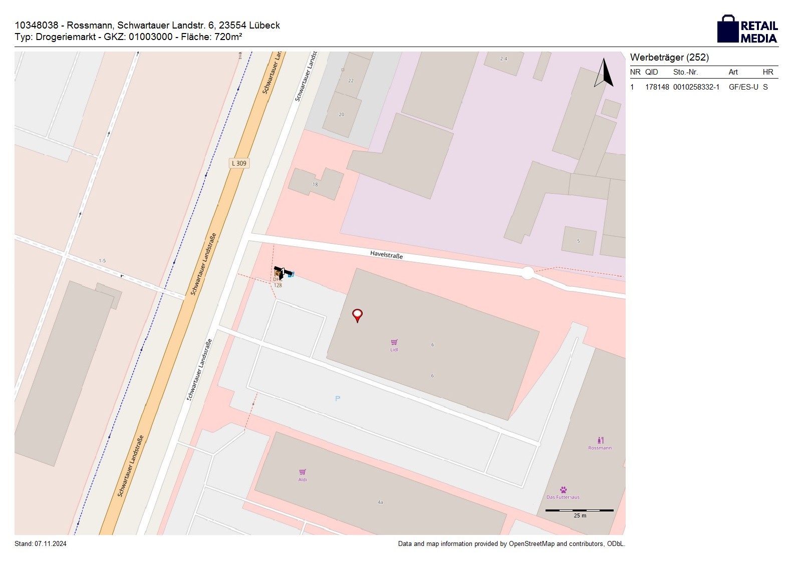
Task: Click the Rossmann drugstore icon
Action: [x=600, y=440]
